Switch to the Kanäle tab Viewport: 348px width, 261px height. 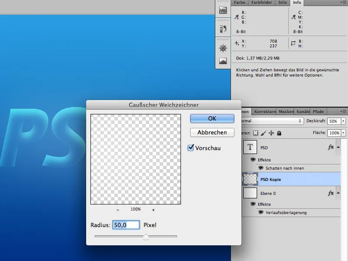(x=303, y=112)
